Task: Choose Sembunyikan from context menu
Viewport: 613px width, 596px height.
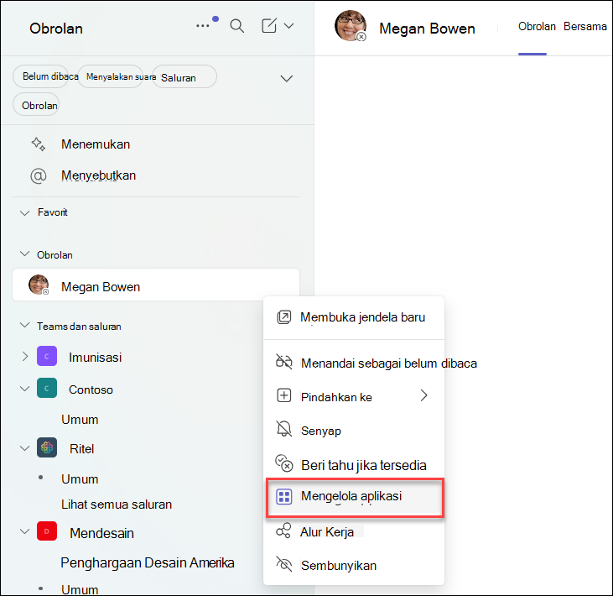Action: coord(354,565)
